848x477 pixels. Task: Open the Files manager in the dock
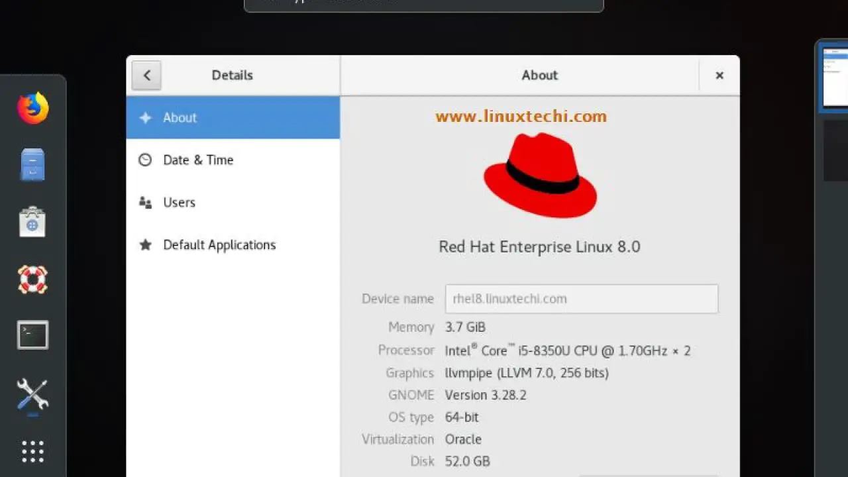32,164
